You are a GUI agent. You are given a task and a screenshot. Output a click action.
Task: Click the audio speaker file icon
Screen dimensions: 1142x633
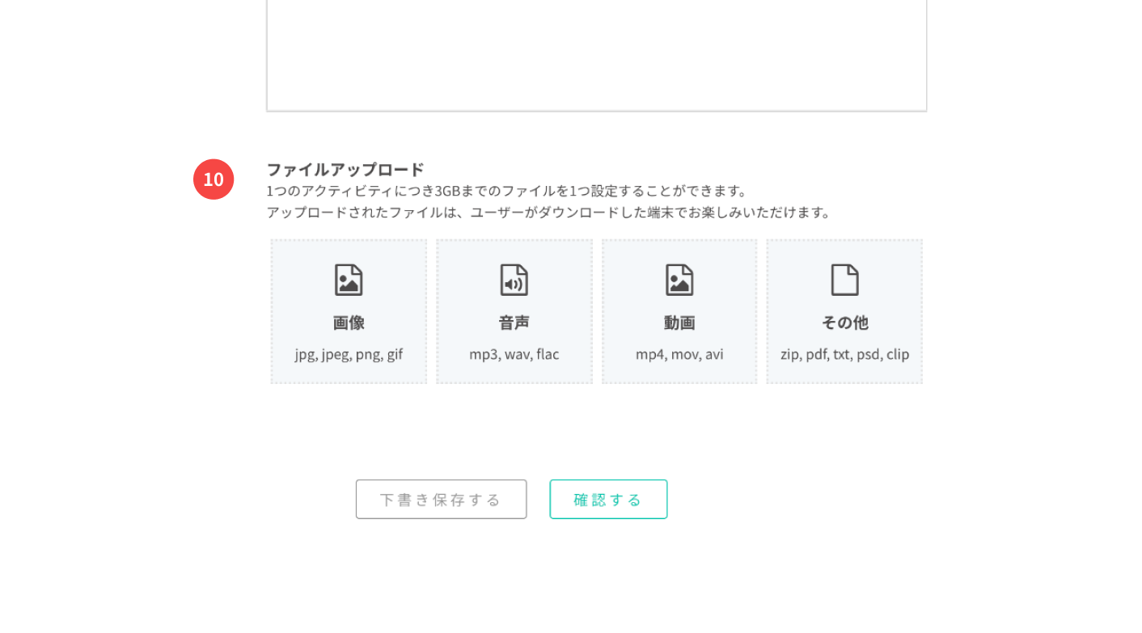point(514,280)
